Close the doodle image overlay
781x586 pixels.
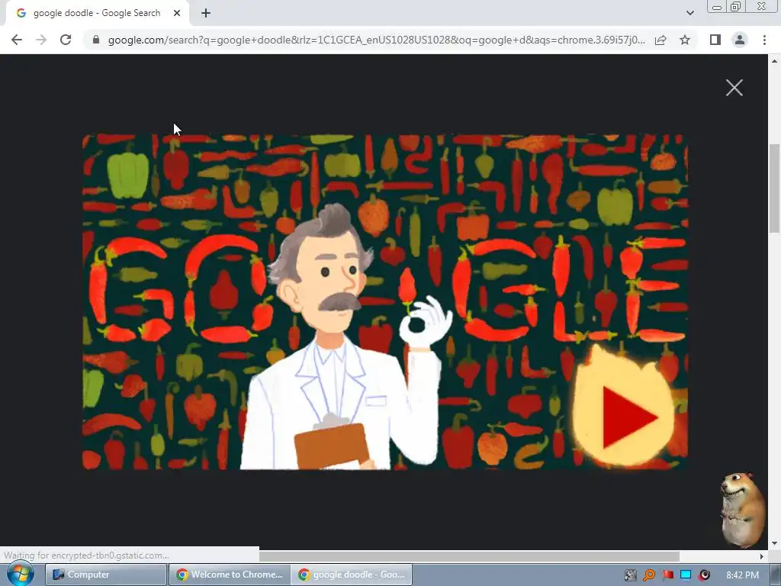734,88
